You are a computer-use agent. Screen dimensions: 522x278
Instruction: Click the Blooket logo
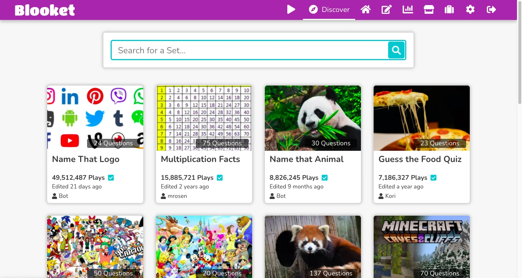45,10
